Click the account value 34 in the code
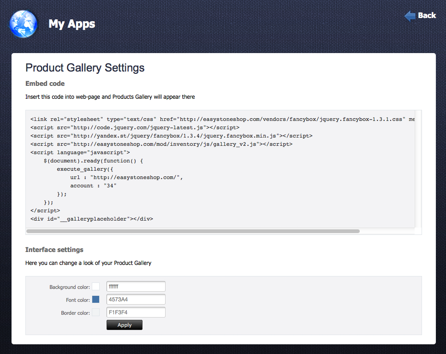This screenshot has width=446, height=354. pos(109,186)
